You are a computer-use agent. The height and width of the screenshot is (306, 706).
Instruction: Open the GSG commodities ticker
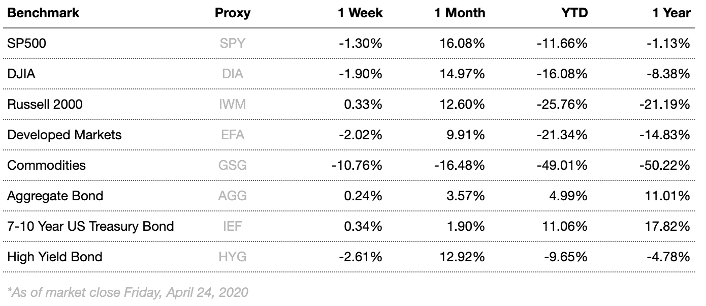[x=233, y=166]
